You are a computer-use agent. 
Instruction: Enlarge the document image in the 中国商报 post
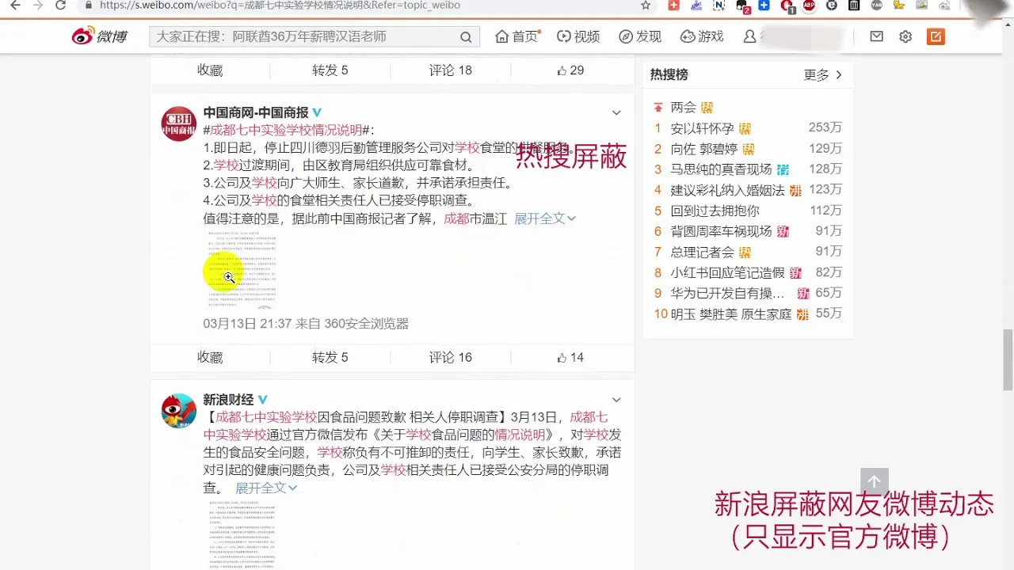pyautogui.click(x=241, y=271)
